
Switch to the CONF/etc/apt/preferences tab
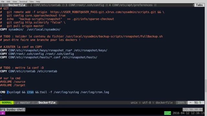(131, 5)
